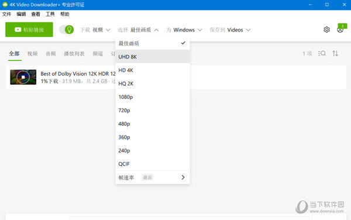Image resolution: width=351 pixels, height=220 pixels.
Task: Choose 1080p quality
Action: click(x=153, y=97)
